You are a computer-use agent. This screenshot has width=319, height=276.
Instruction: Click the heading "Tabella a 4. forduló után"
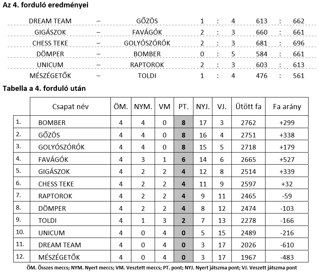point(44,89)
